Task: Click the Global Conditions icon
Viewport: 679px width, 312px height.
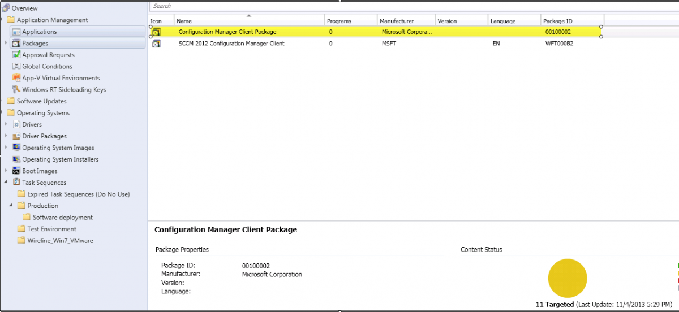Action: click(16, 66)
